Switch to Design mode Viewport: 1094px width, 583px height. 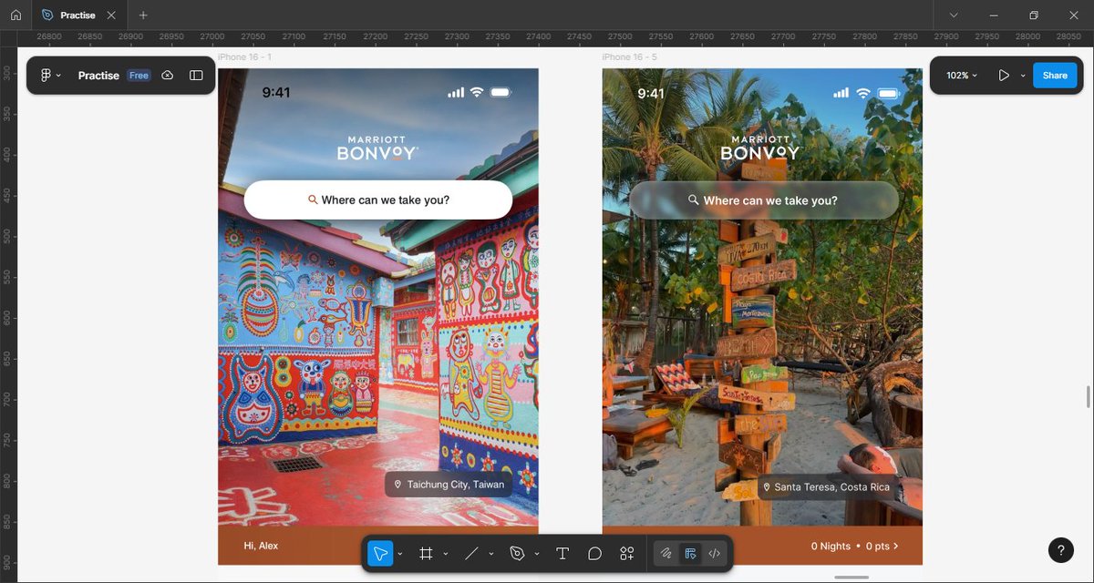(x=690, y=553)
